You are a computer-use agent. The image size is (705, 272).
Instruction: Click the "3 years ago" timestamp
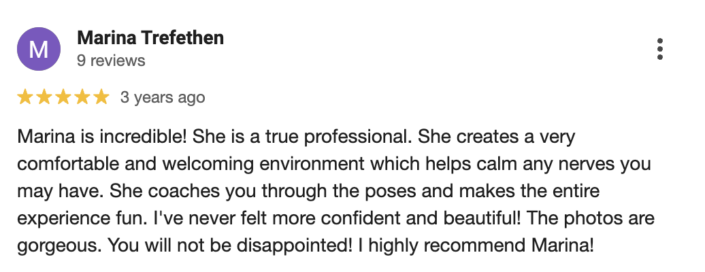(163, 97)
